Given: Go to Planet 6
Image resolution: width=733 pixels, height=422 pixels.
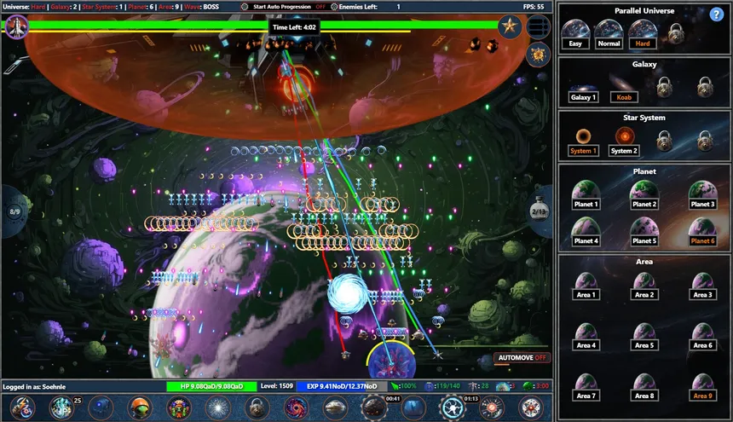Looking at the screenshot, I should 702,232.
